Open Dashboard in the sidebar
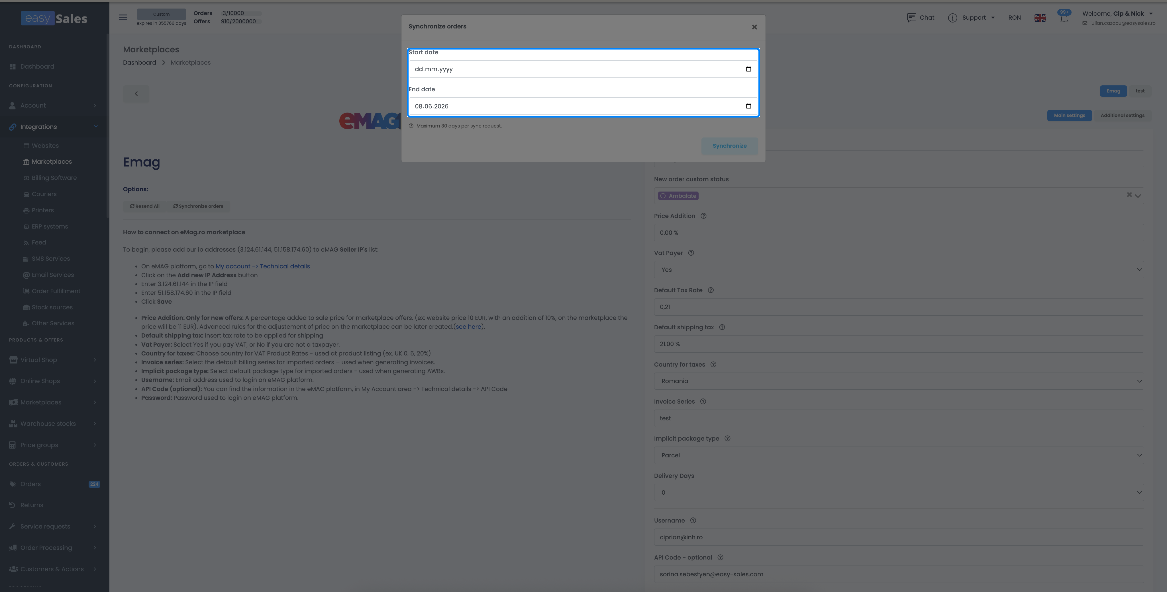Screen dimensions: 1167x592 (37, 67)
